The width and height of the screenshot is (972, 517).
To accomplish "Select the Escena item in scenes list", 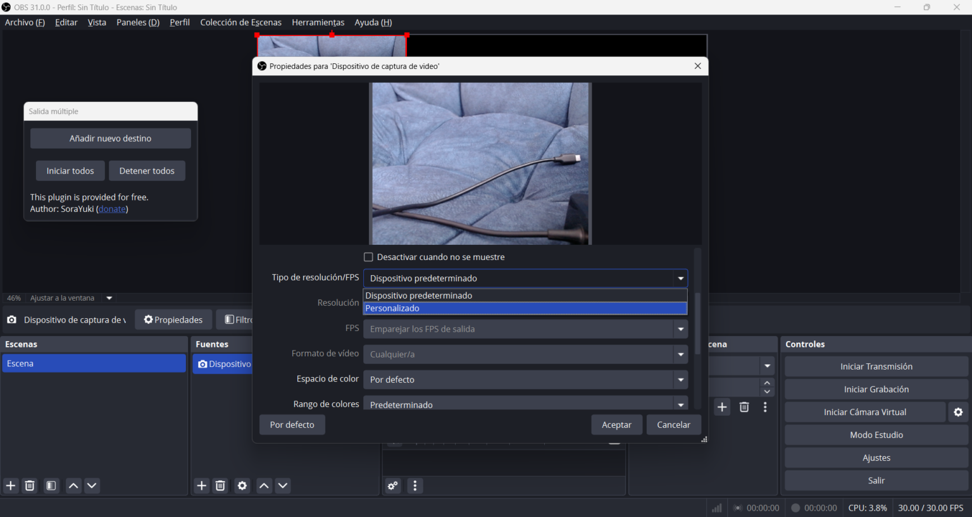I will pos(94,363).
